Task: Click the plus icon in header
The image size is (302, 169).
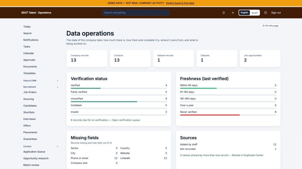Action: tap(233, 13)
